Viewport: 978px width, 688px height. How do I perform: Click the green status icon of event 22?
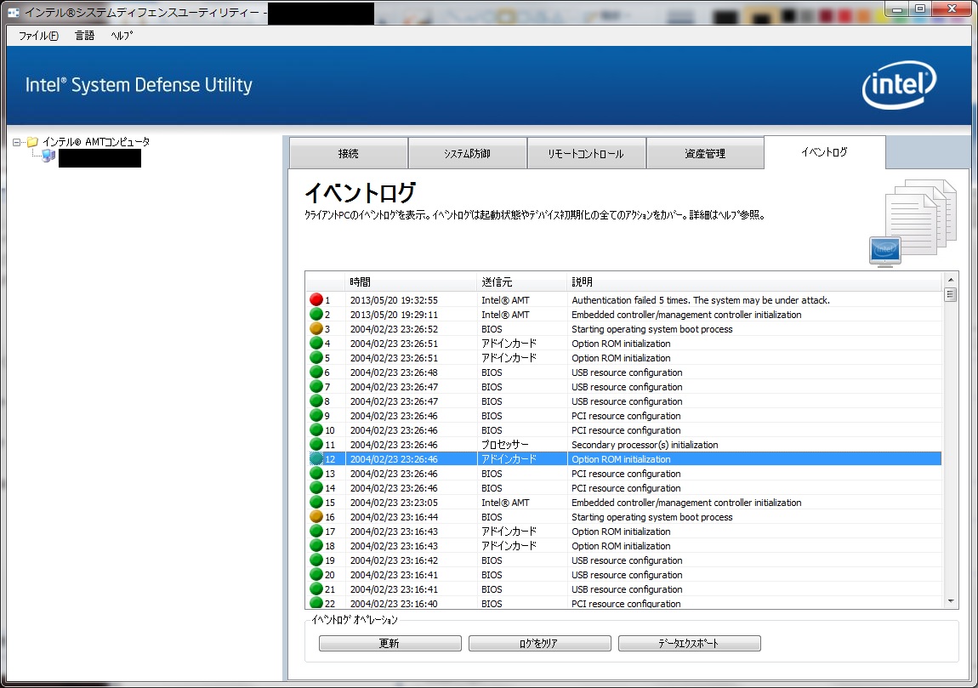(316, 603)
